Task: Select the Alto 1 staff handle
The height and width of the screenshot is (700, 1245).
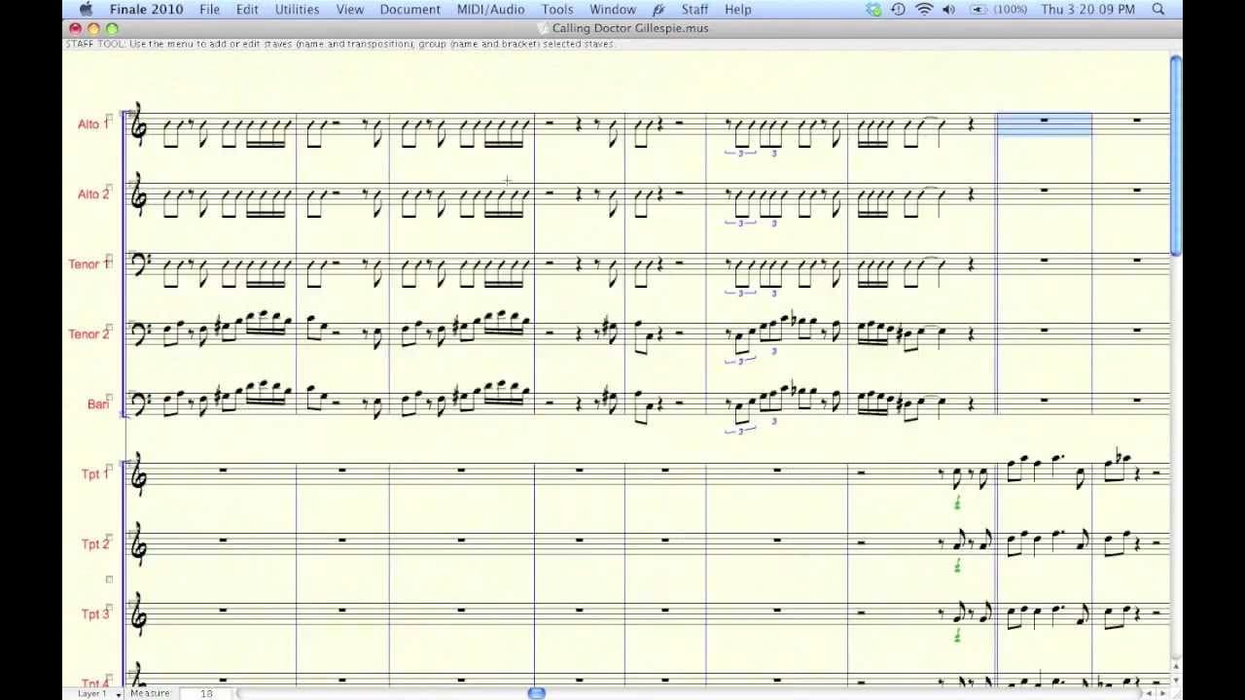Action: pyautogui.click(x=110, y=118)
